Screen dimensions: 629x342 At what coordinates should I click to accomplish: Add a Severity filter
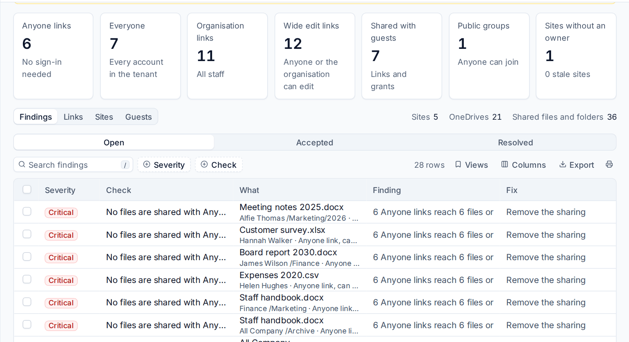click(x=164, y=164)
